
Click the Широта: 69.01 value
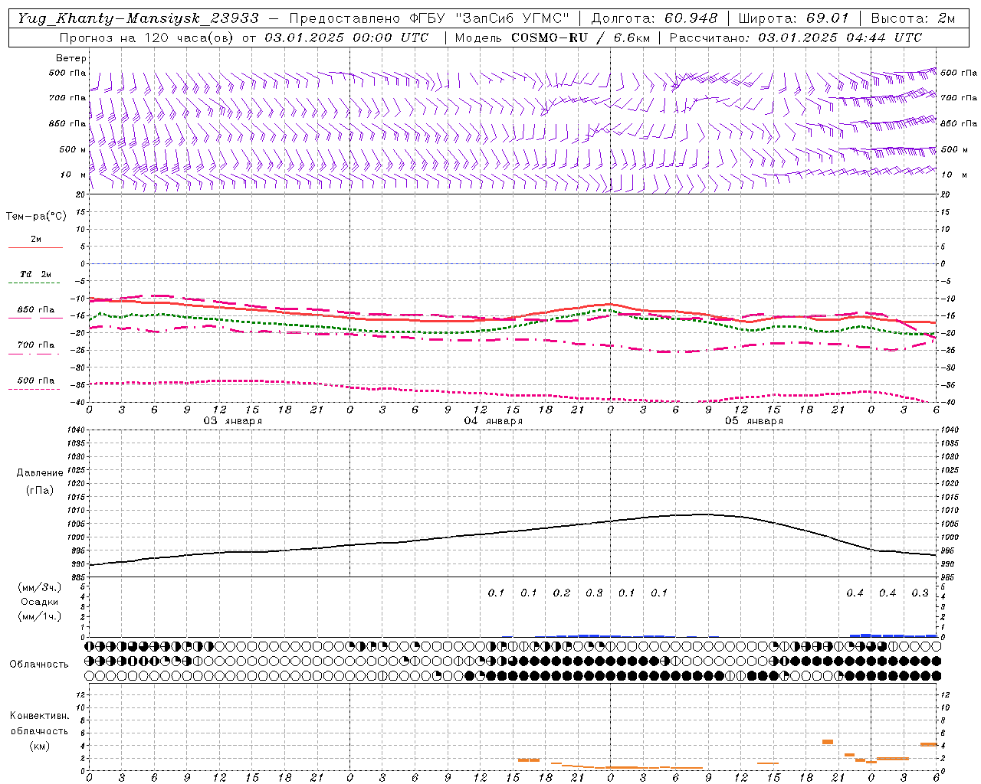[793, 18]
